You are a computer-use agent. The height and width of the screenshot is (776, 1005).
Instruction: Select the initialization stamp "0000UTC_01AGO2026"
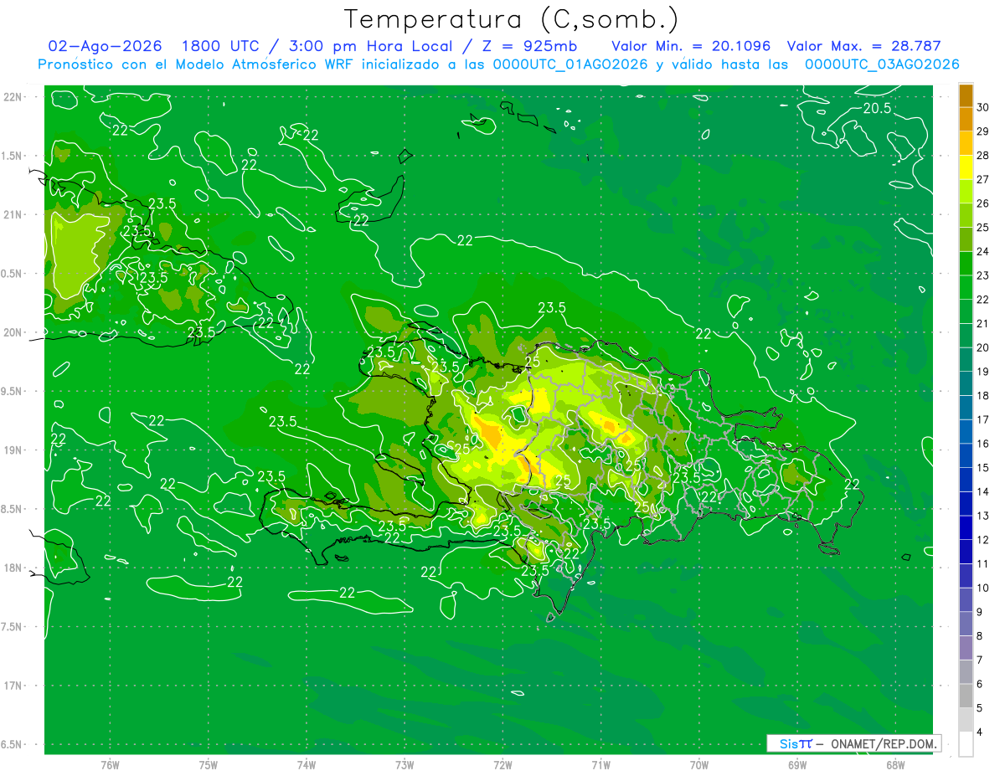click(x=570, y=64)
